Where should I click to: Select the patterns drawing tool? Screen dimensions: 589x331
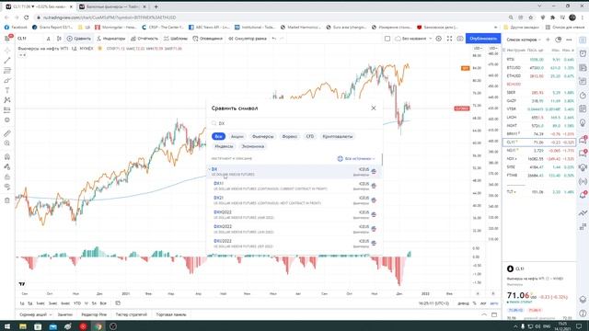pyautogui.click(x=7, y=100)
